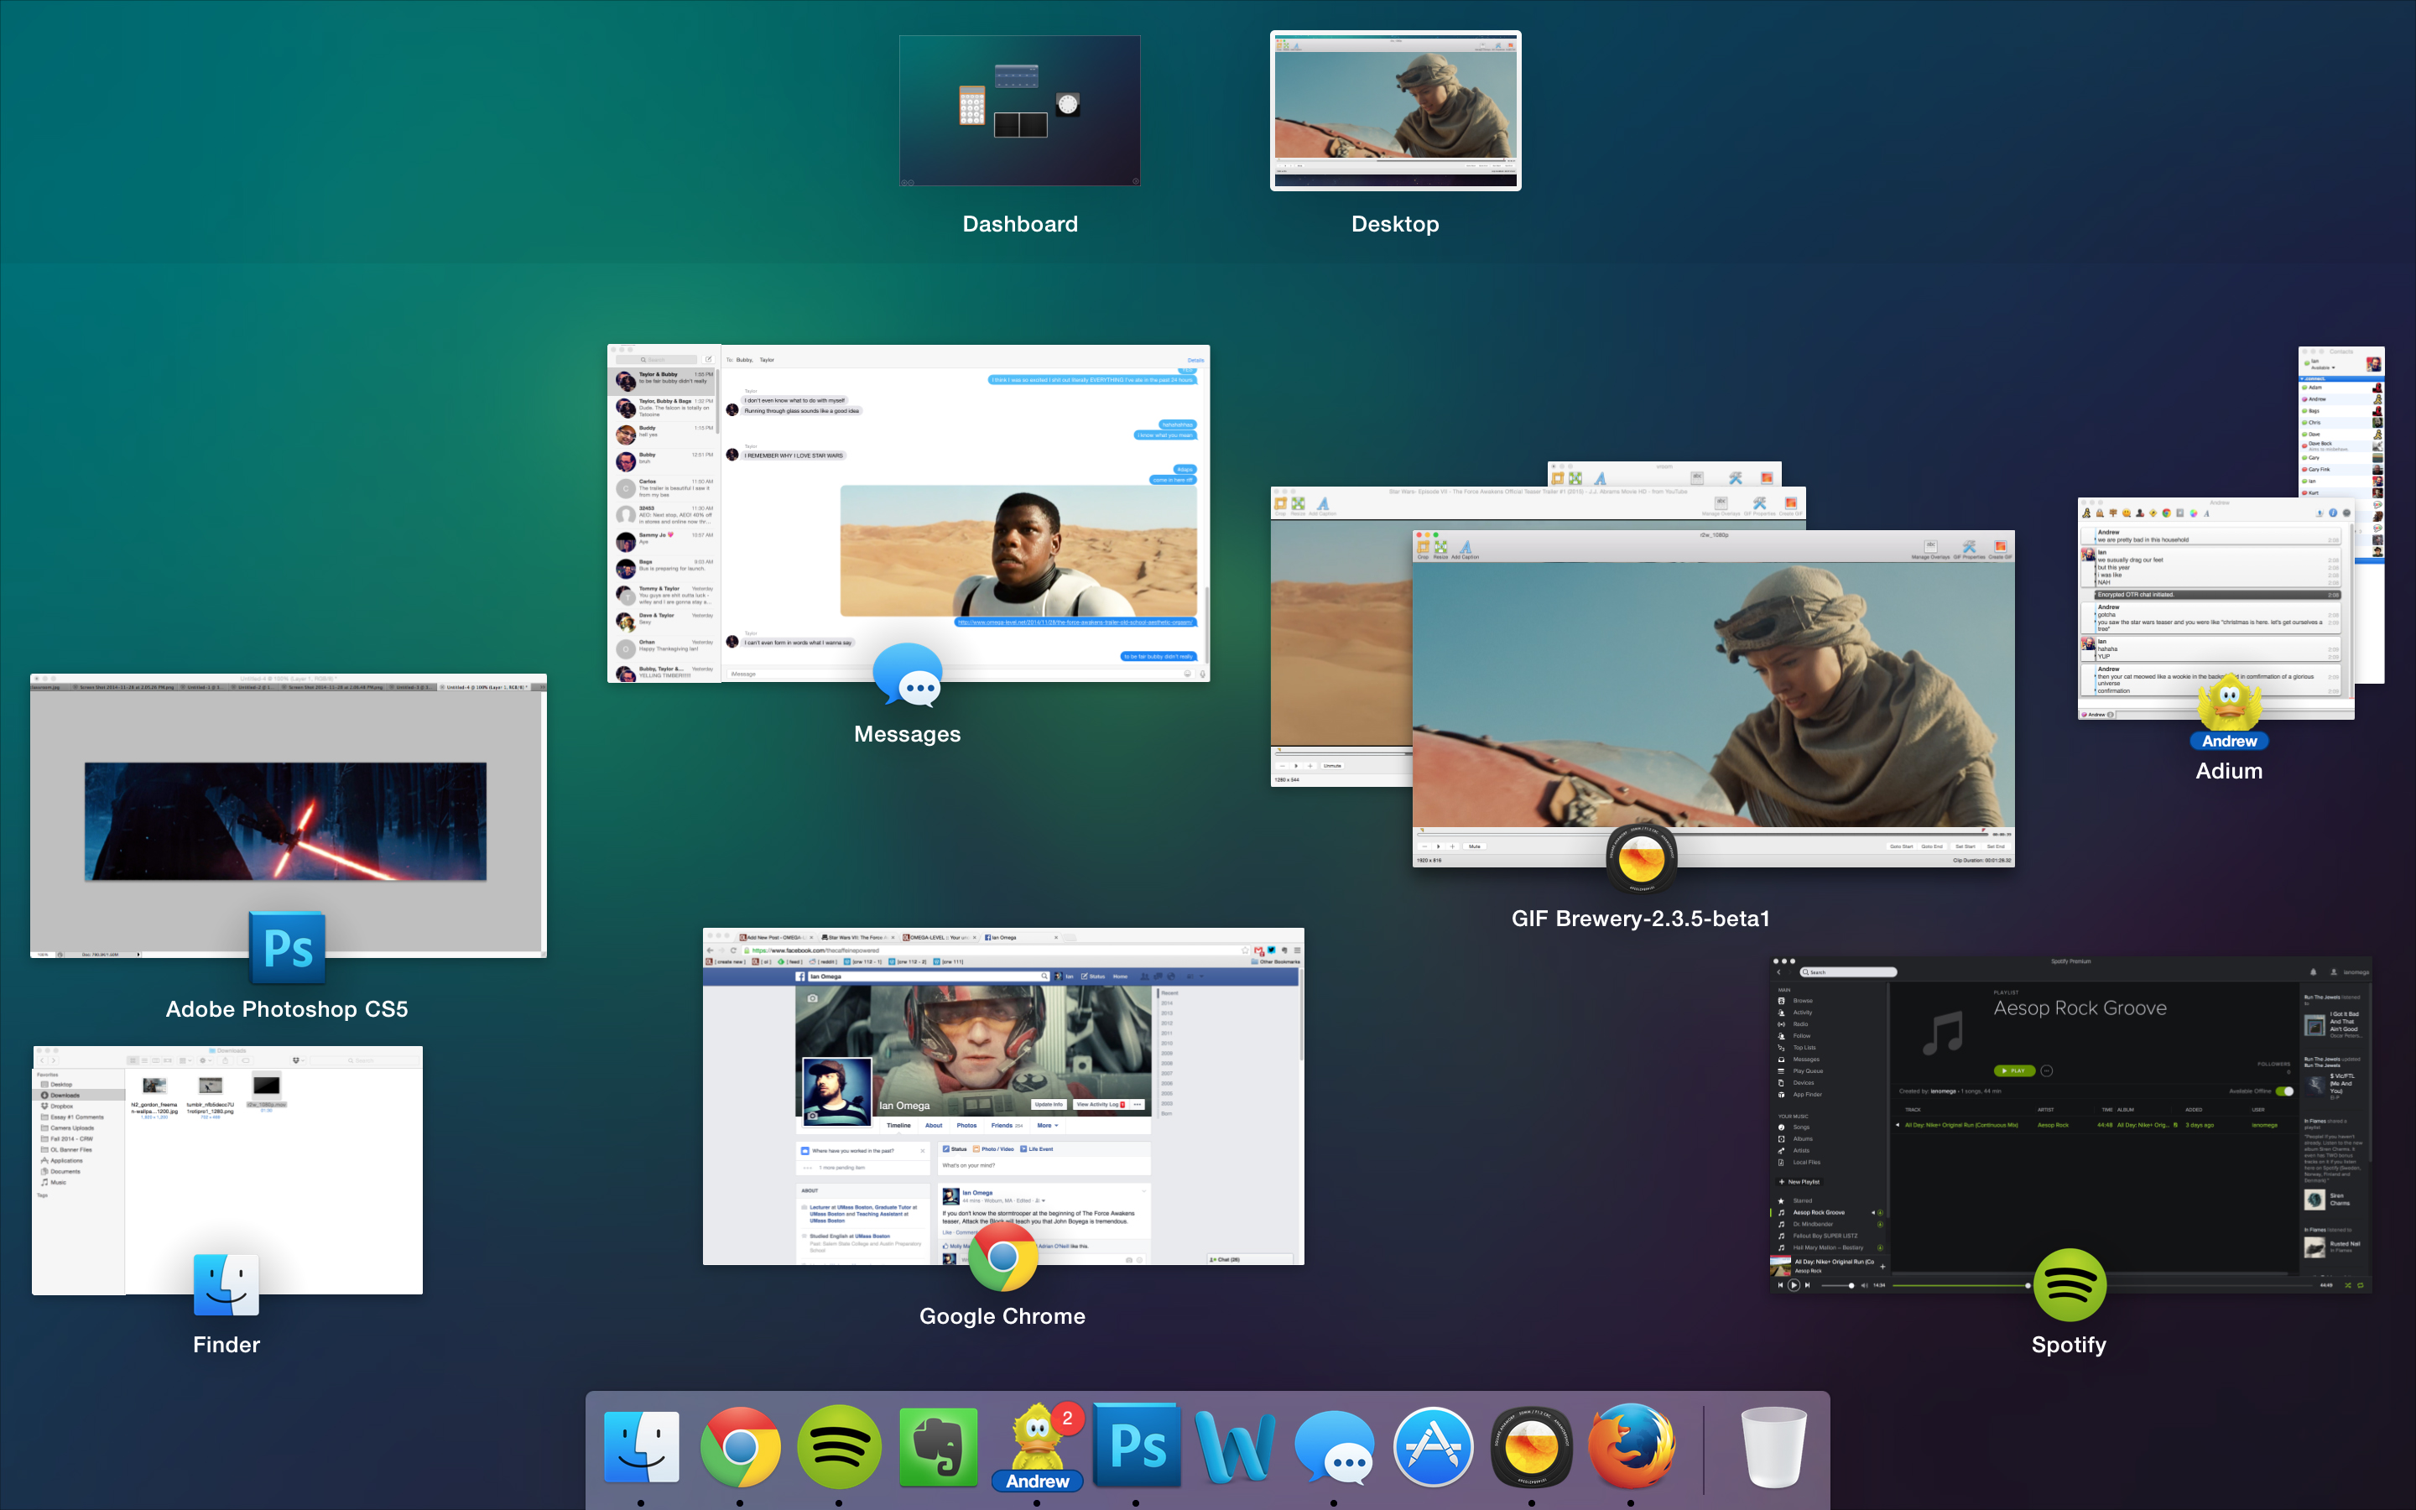Toggle Available Offline switch in Spotify
Screen dimensions: 2416x1510
pos(2284,1091)
